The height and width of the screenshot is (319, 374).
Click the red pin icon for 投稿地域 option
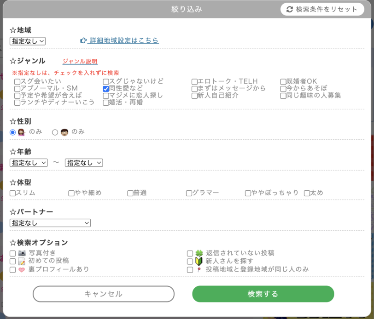pyautogui.click(x=199, y=270)
